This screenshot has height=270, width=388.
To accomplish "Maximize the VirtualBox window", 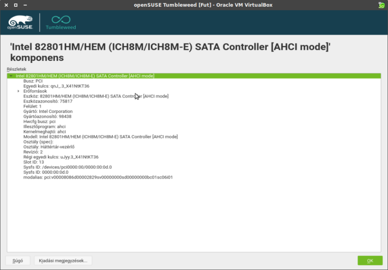I will click(x=16, y=5).
